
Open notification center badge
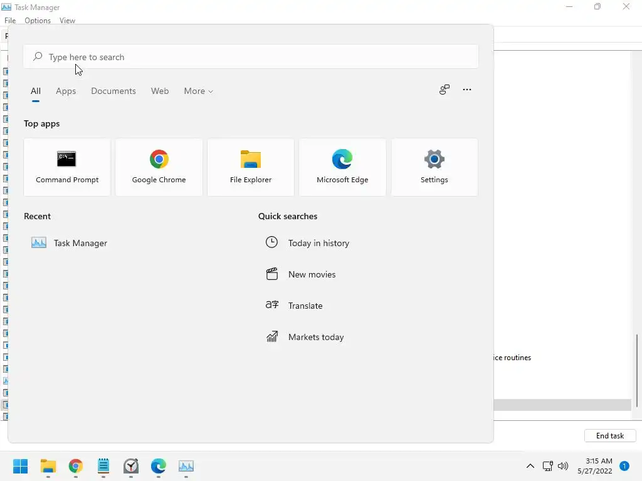[x=624, y=466]
